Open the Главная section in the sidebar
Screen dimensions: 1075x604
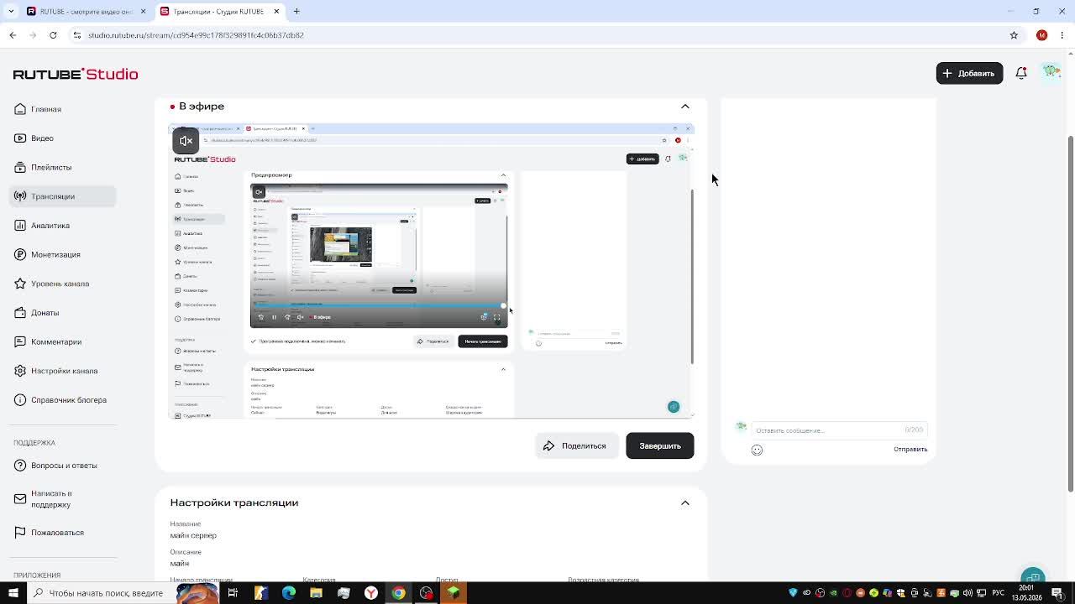(x=63, y=109)
